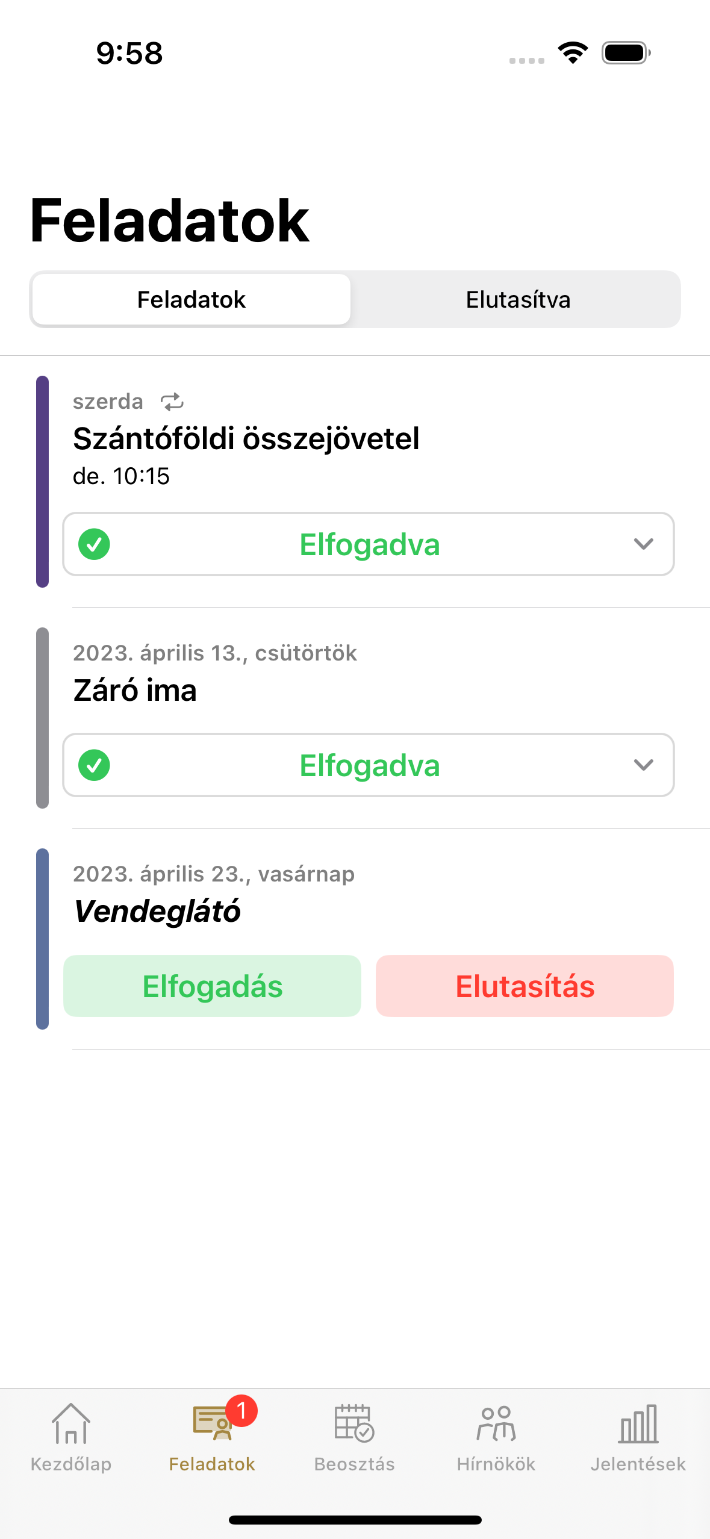Open the Hírnökök people icon
The image size is (710, 1539).
[496, 1424]
